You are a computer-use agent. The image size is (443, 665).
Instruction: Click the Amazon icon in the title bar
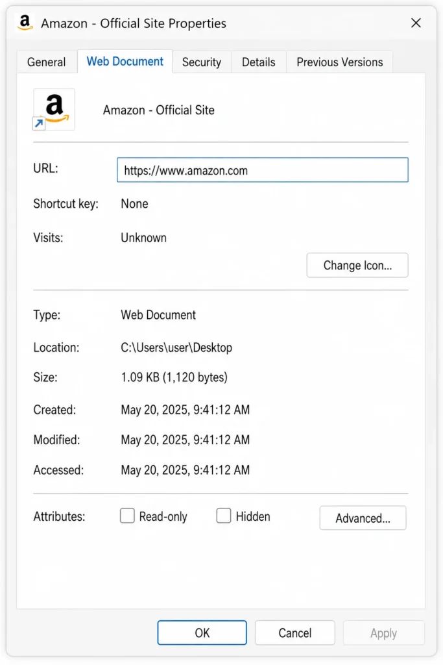[25, 23]
